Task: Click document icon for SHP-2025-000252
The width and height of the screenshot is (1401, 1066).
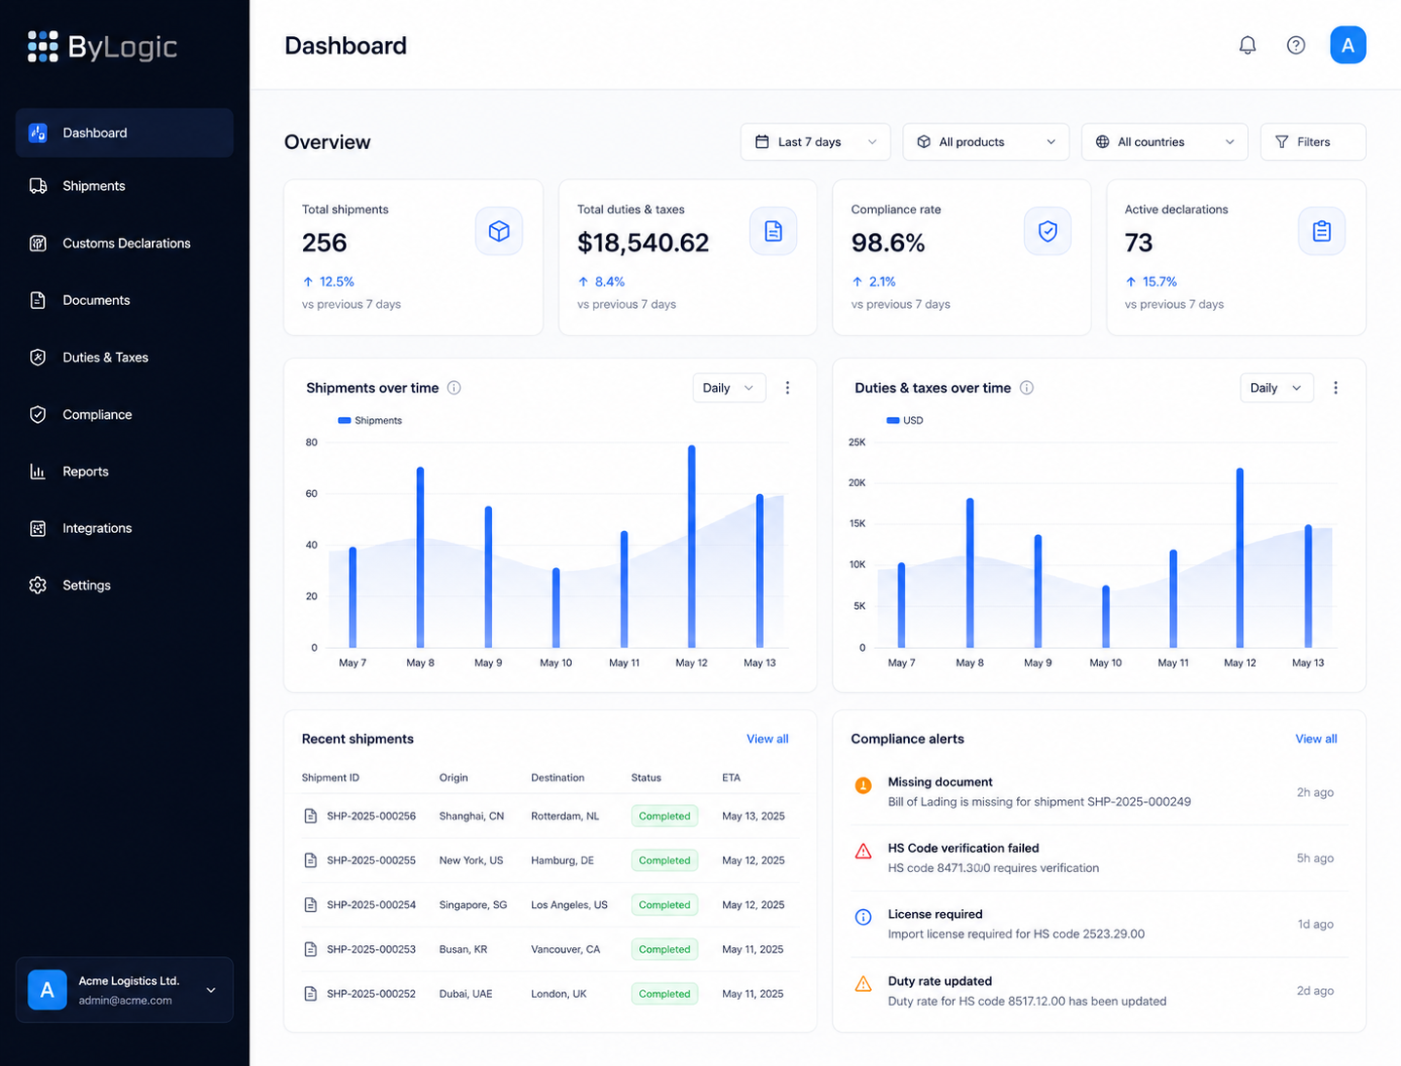Action: coord(311,994)
